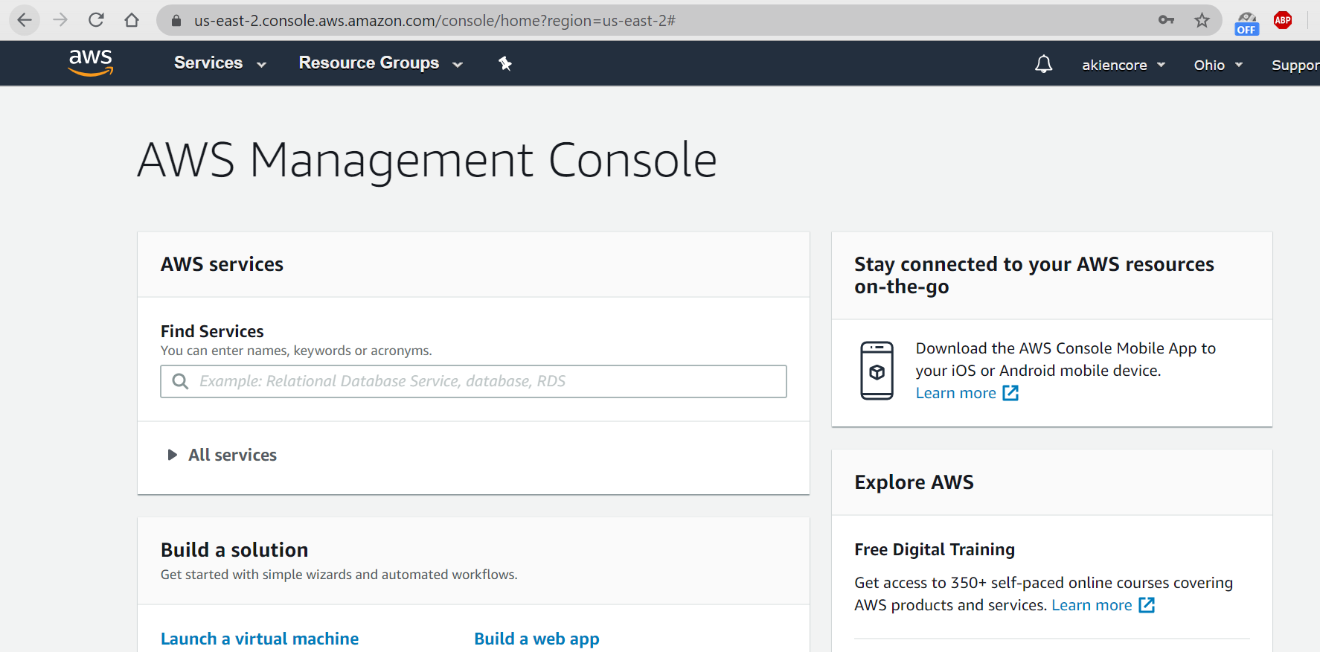Click the AWS logo in header

click(x=90, y=63)
